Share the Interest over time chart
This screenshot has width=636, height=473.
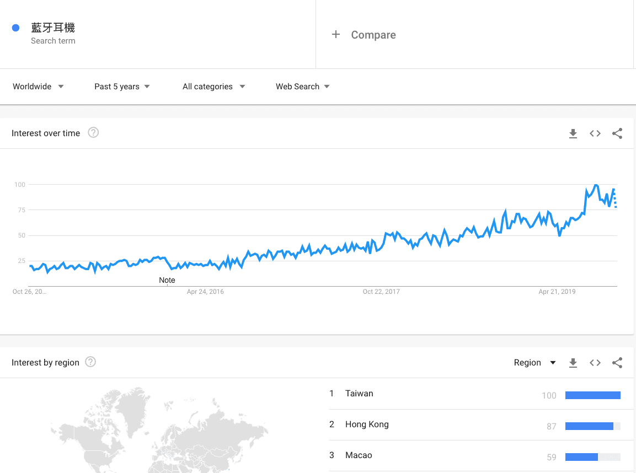point(617,133)
